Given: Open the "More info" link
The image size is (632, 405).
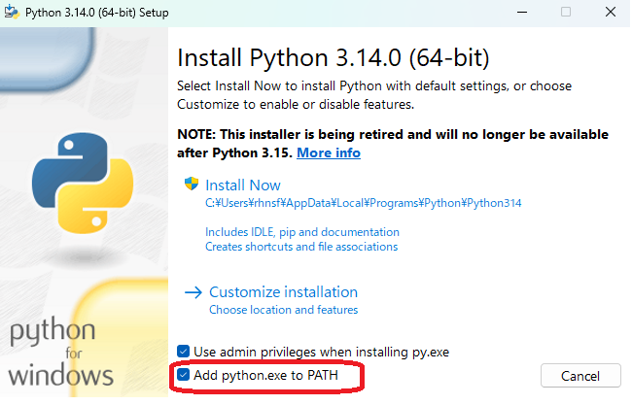Looking at the screenshot, I should (x=329, y=153).
